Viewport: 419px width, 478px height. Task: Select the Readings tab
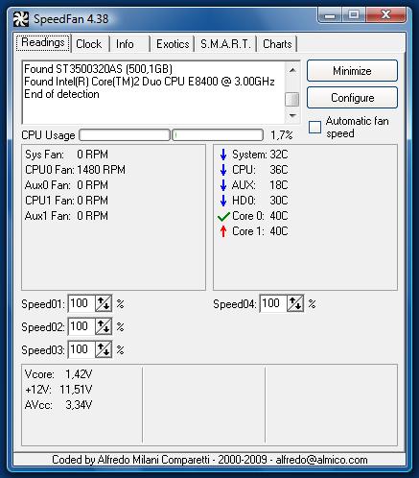pos(43,42)
